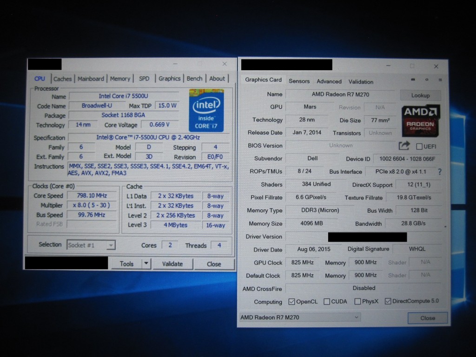The image size is (476, 357).
Task: Open the Validation tab in GPU-Z
Action: [x=361, y=82]
